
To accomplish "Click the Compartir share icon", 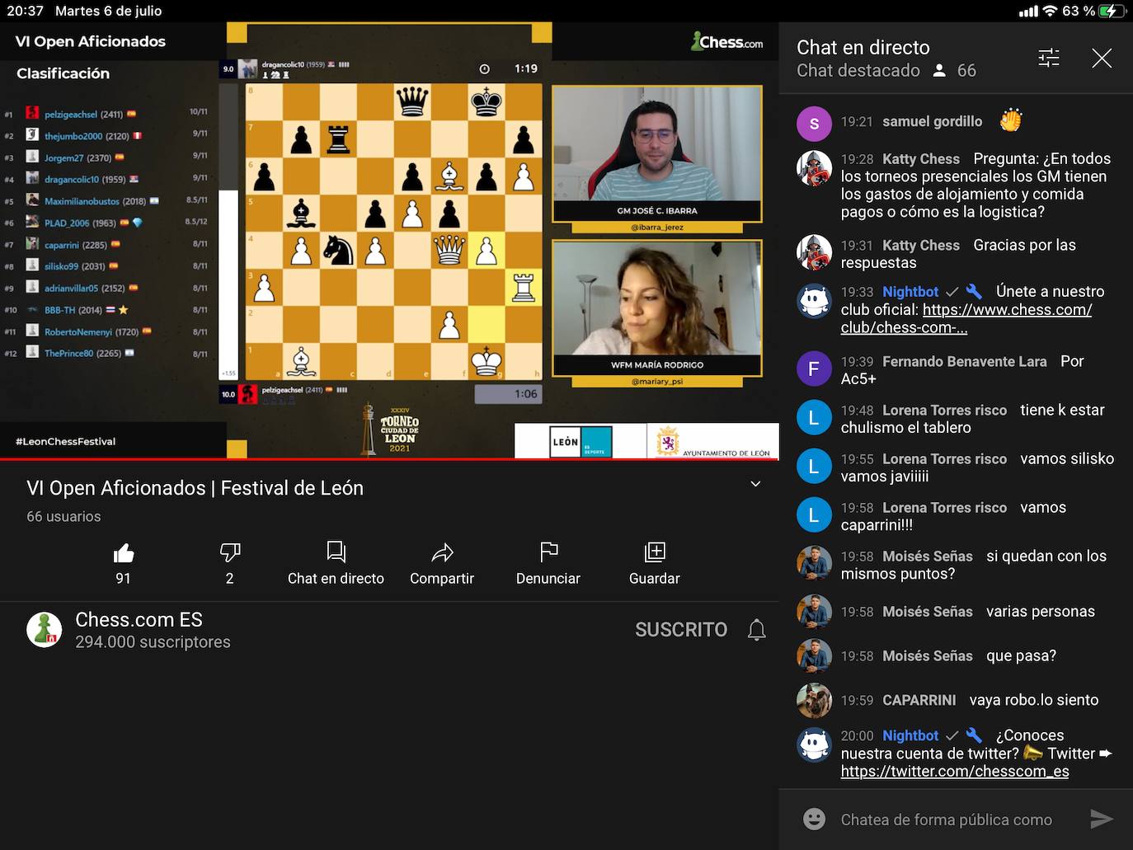I will 442,552.
